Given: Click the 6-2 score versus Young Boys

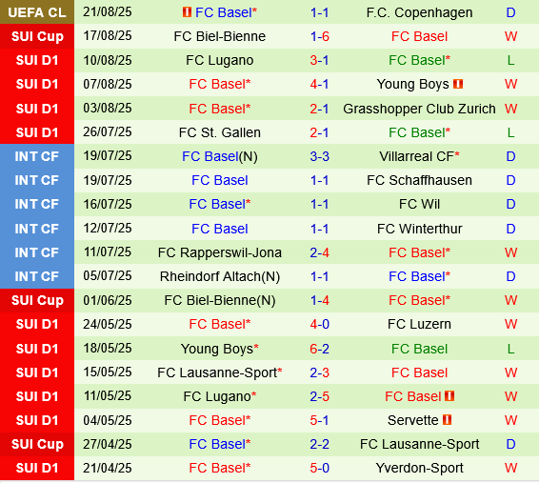Looking at the screenshot, I should pyautogui.click(x=320, y=349).
